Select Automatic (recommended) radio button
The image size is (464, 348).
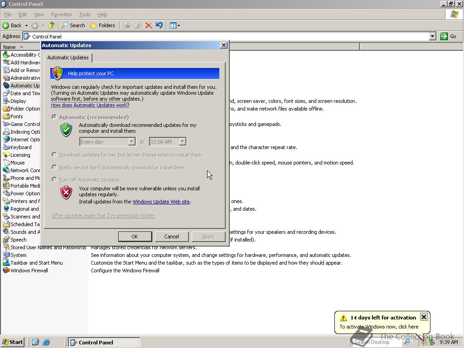54,117
